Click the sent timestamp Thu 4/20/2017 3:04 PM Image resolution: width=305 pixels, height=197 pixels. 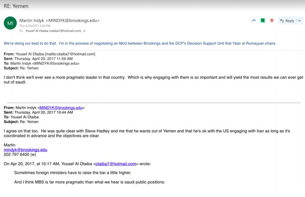point(34,26)
